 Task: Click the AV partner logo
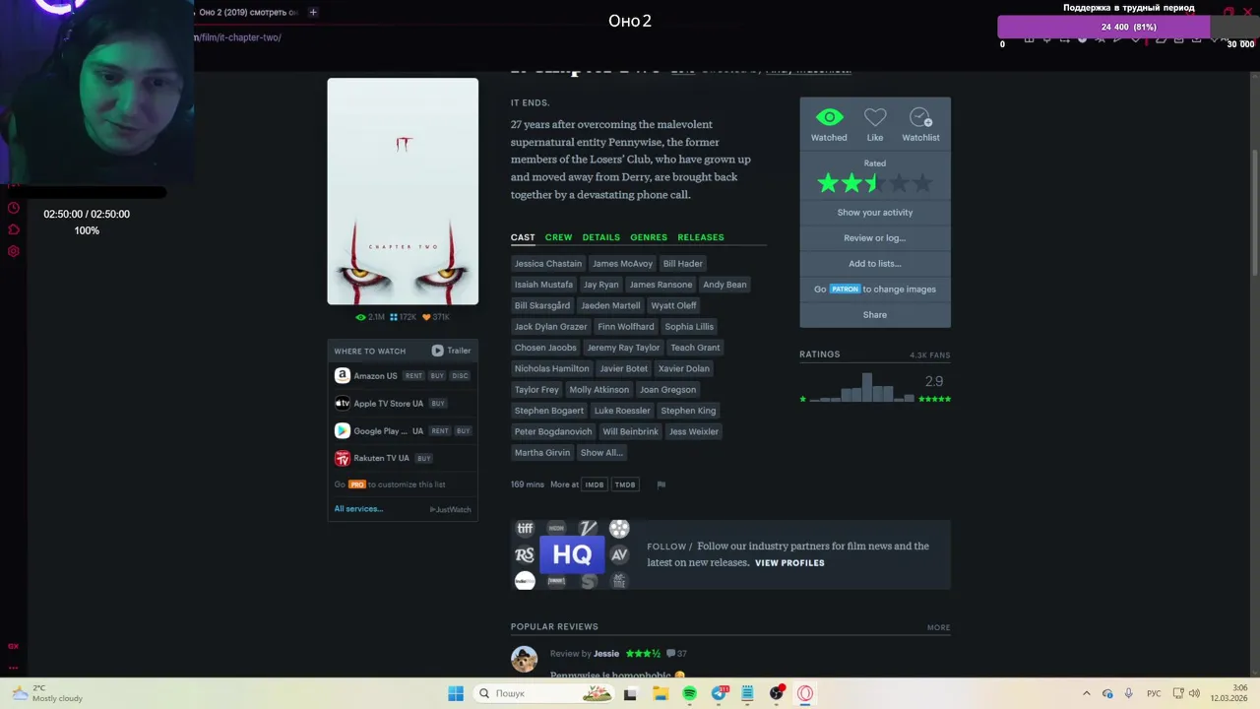[x=619, y=555]
